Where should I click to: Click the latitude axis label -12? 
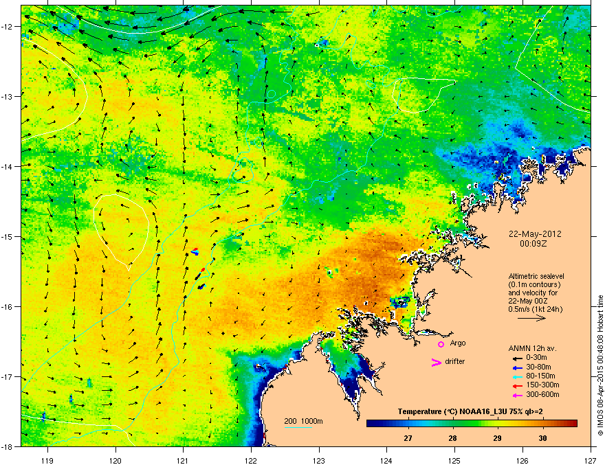pyautogui.click(x=7, y=26)
